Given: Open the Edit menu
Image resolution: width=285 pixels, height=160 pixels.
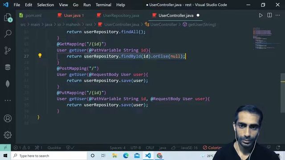Looking at the screenshot, I should pyautogui.click(x=28, y=5).
